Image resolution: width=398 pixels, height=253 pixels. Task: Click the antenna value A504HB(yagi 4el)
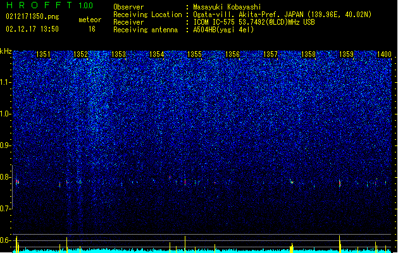(223, 30)
